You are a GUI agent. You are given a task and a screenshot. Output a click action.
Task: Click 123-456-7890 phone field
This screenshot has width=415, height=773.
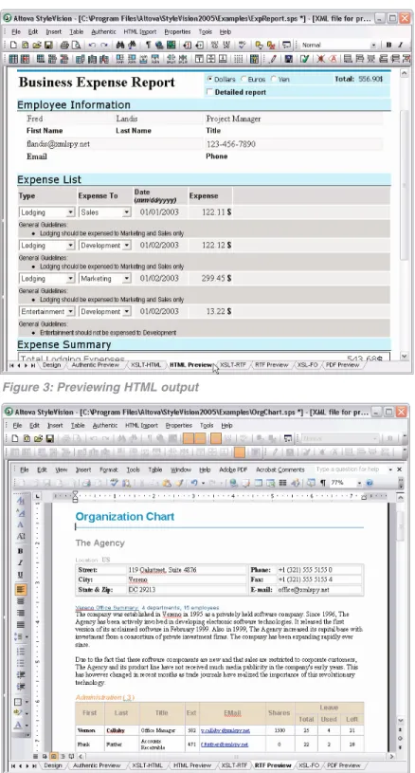pos(294,144)
